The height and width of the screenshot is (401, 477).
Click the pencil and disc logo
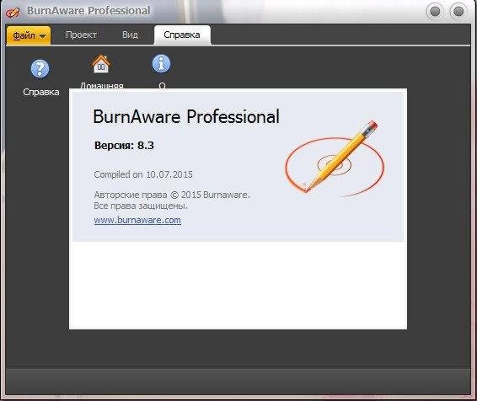pos(335,159)
